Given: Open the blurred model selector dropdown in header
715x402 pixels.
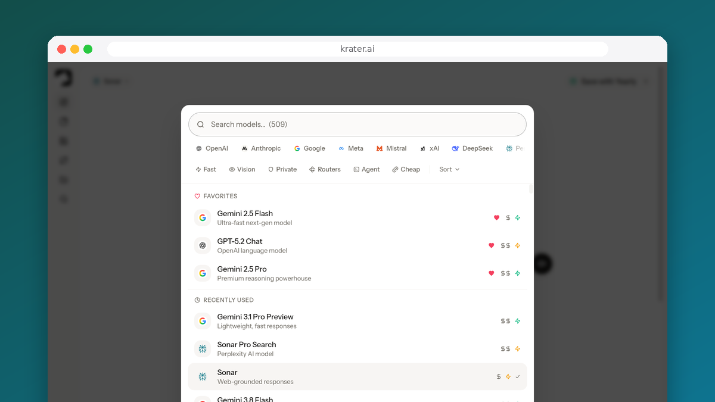Looking at the screenshot, I should click(x=111, y=81).
